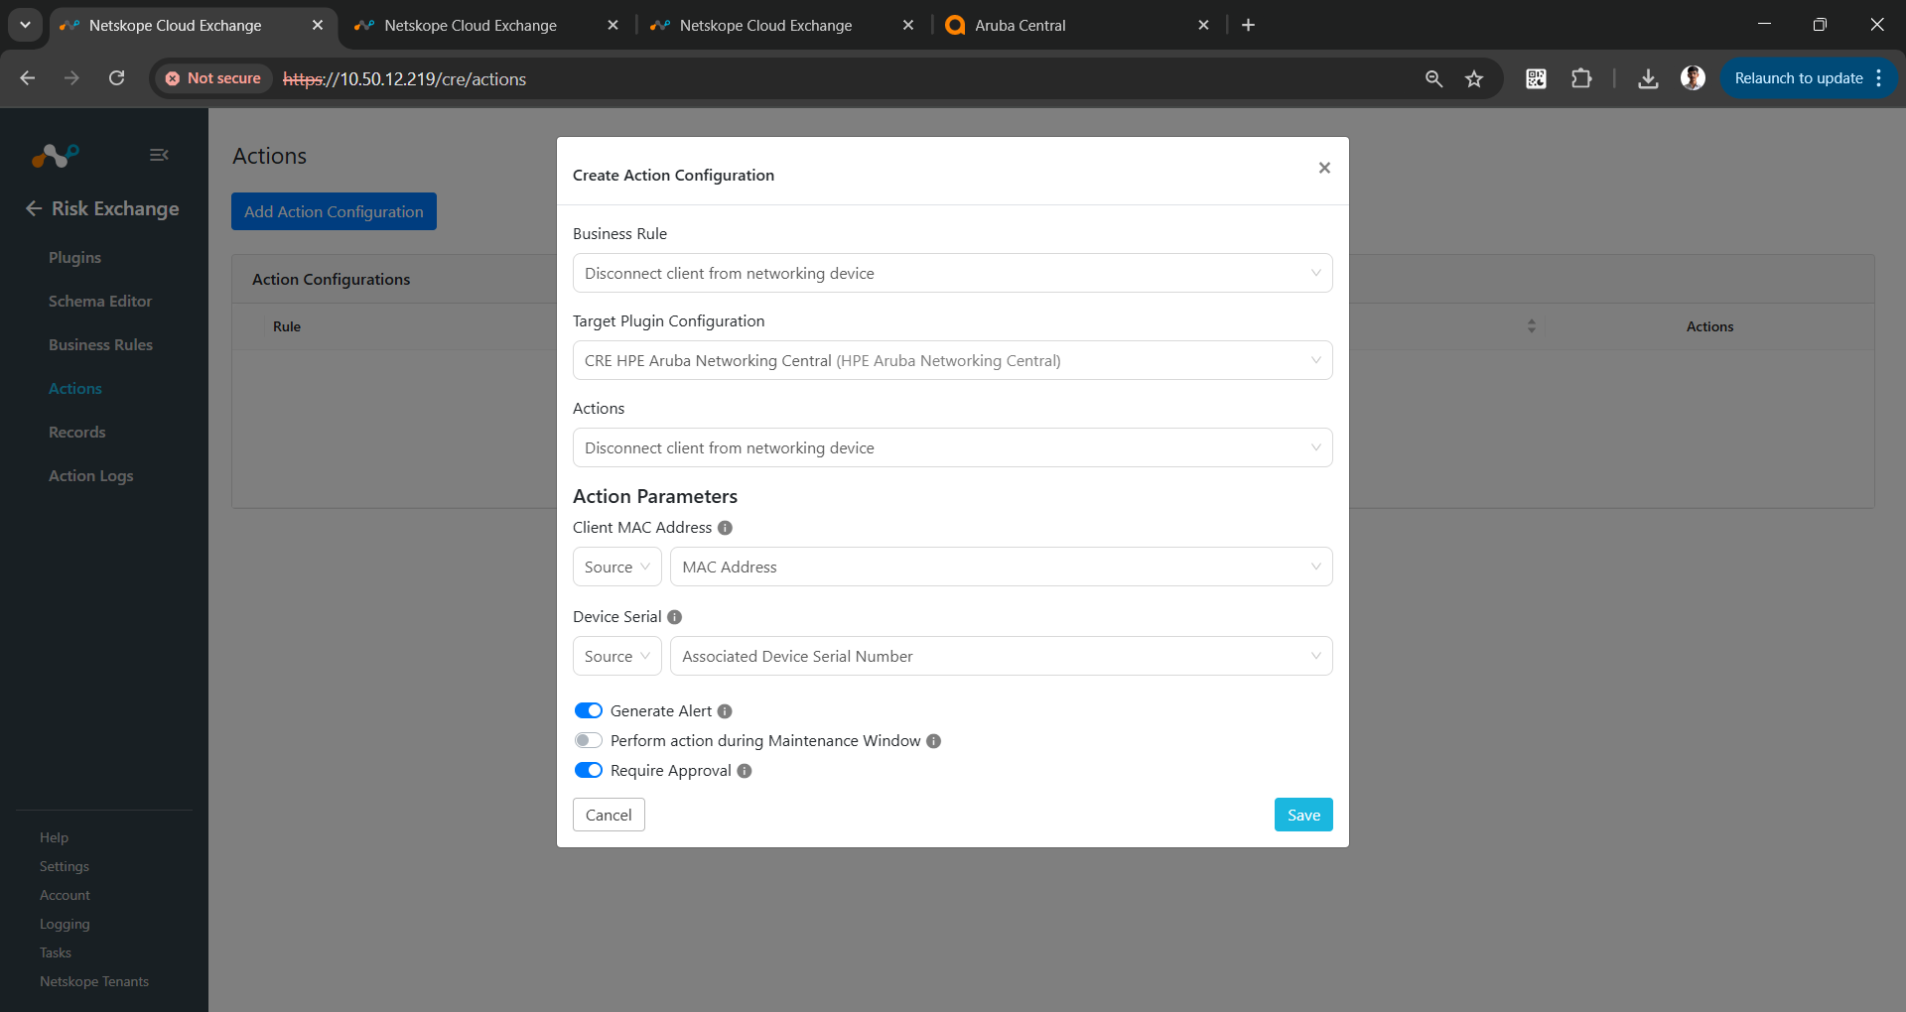Image resolution: width=1906 pixels, height=1012 pixels.
Task: Open the Business Rule dropdown
Action: (x=952, y=273)
